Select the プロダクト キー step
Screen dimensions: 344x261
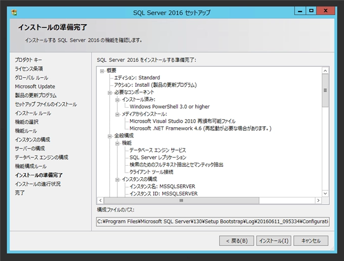pos(28,60)
